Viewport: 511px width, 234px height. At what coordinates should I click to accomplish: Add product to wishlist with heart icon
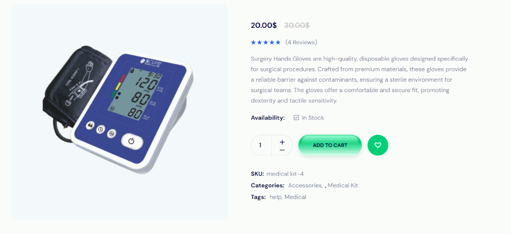point(378,145)
